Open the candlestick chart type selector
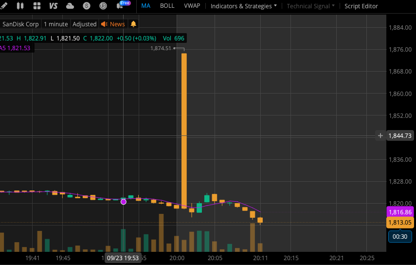The height and width of the screenshot is (265, 416). tap(20, 5)
